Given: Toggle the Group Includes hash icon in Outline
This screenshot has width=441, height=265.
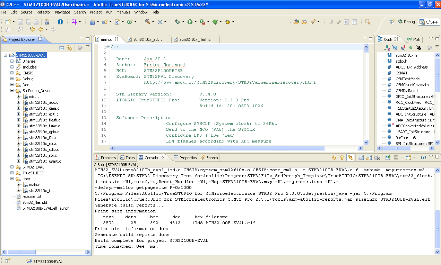Looking at the screenshot, I should 419,48.
